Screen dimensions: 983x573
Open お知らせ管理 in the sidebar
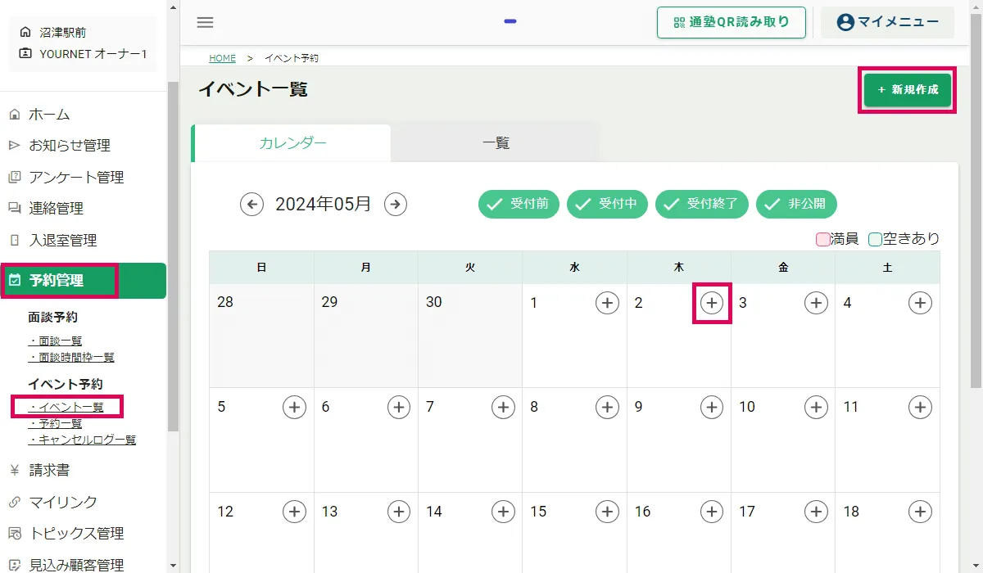click(83, 146)
